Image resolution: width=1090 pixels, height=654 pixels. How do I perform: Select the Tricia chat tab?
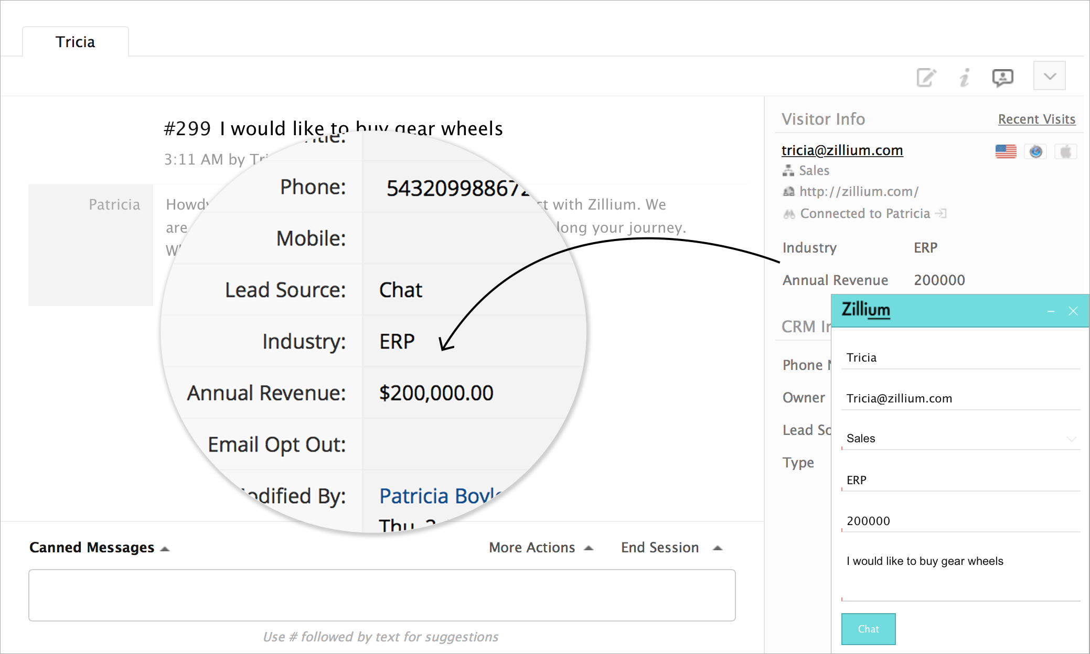[76, 42]
